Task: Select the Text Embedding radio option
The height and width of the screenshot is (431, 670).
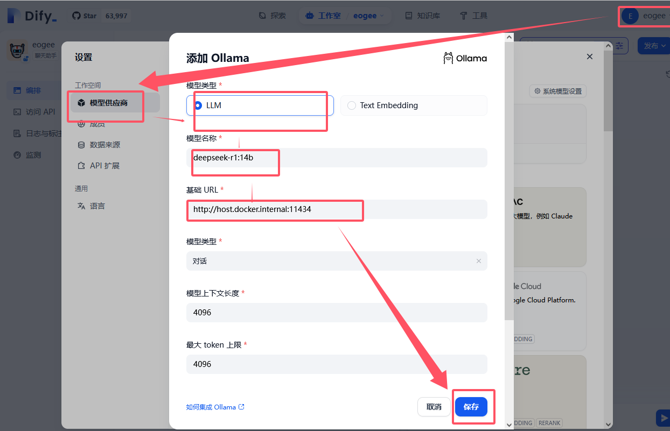Action: pos(414,105)
